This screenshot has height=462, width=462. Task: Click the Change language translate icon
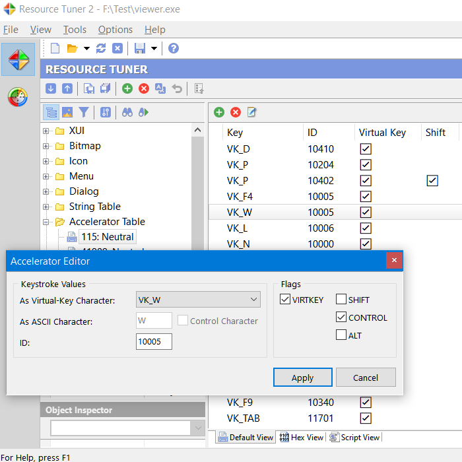pyautogui.click(x=160, y=88)
